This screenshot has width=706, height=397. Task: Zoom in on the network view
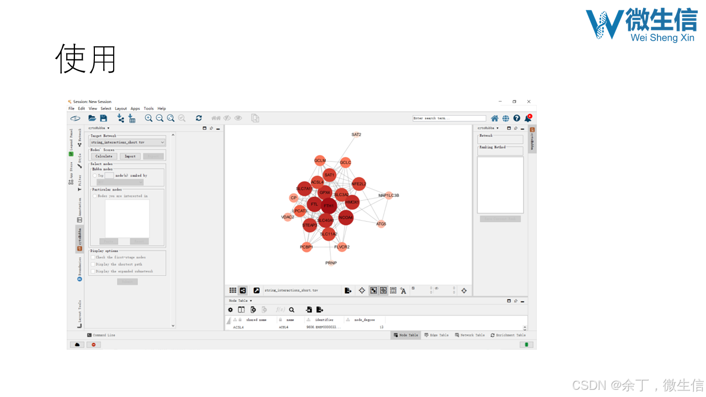click(x=148, y=118)
